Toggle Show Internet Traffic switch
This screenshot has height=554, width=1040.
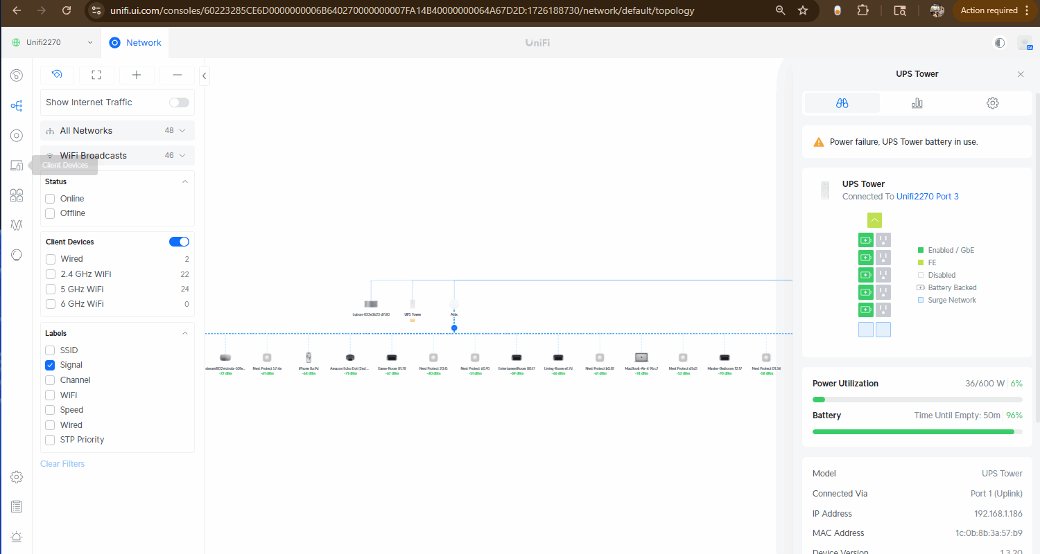click(x=179, y=102)
